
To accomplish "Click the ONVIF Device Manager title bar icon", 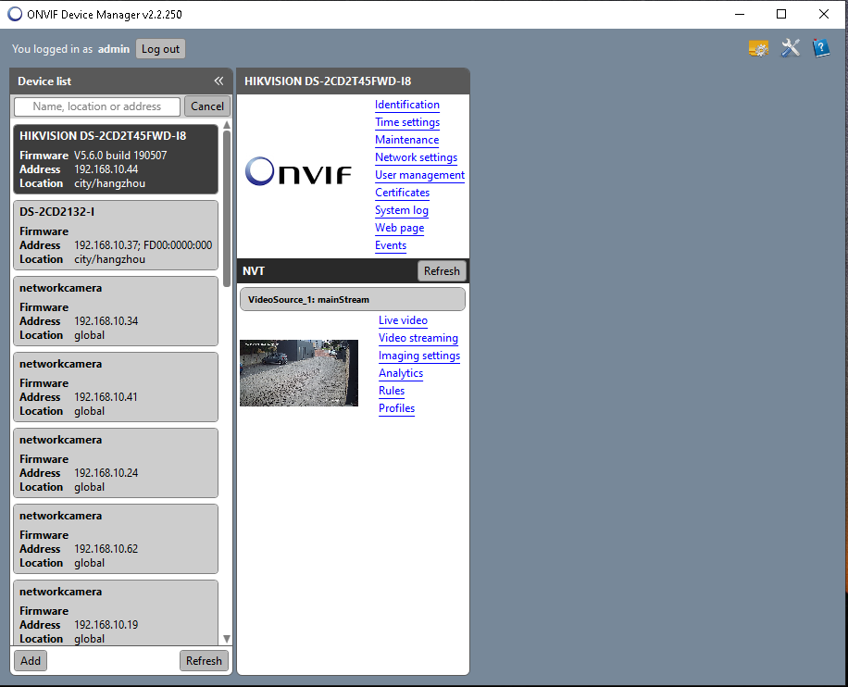I will [15, 14].
